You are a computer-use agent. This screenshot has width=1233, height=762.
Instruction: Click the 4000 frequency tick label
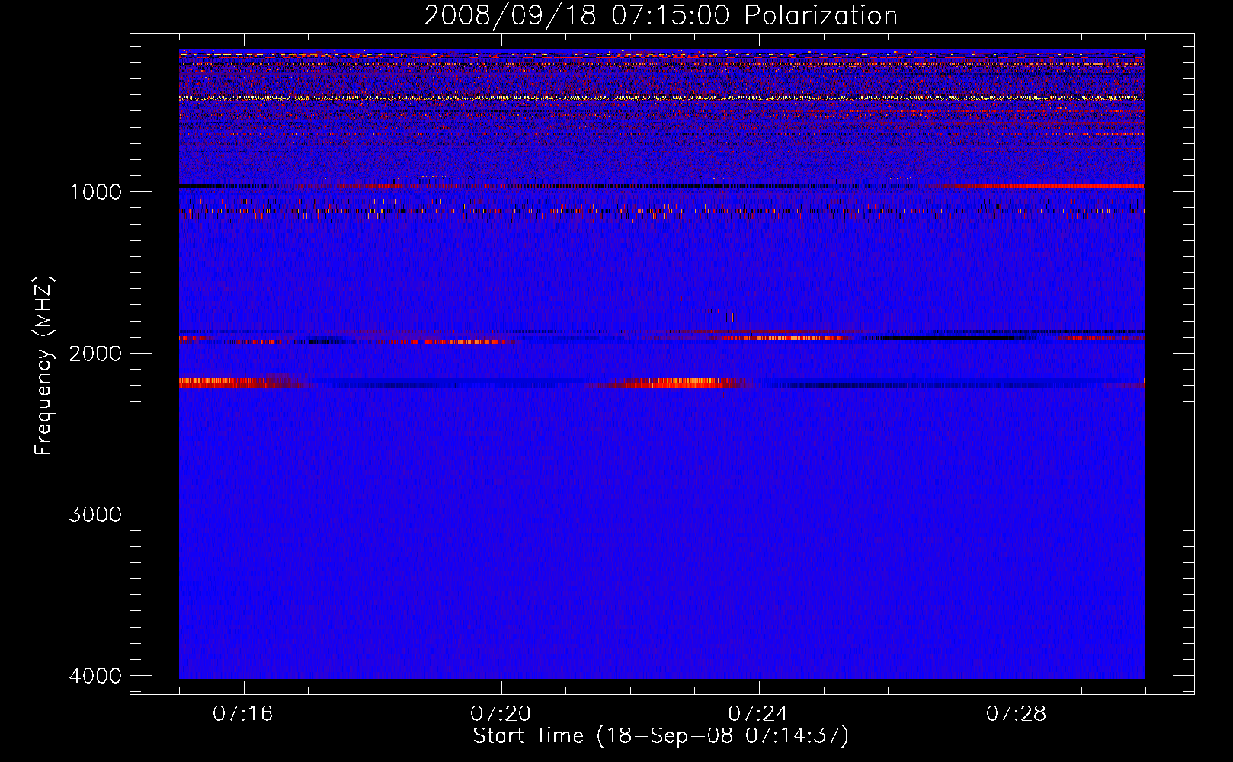[95, 676]
